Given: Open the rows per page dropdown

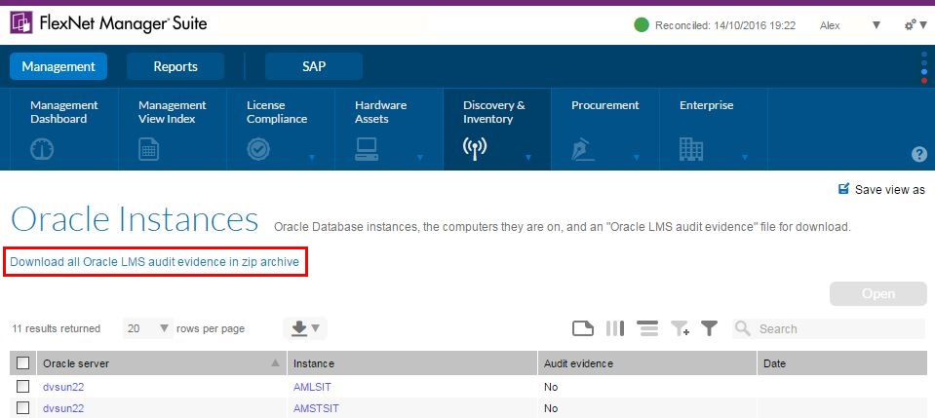Looking at the screenshot, I should 148,328.
